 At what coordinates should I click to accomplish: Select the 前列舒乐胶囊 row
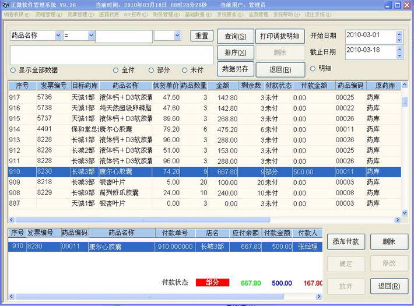205,193
